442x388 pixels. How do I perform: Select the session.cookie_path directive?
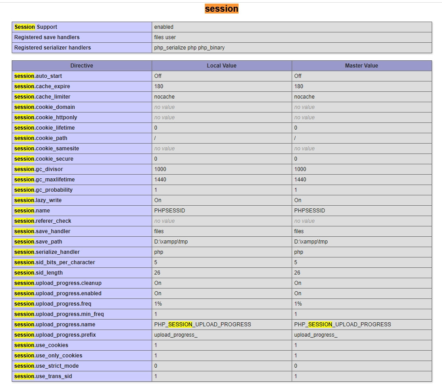[x=41, y=138]
